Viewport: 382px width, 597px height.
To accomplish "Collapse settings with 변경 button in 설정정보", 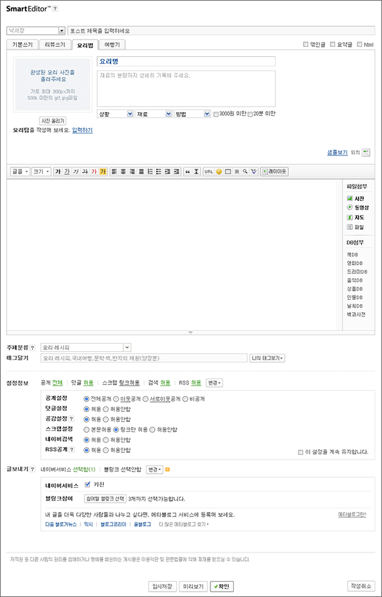I will (214, 383).
